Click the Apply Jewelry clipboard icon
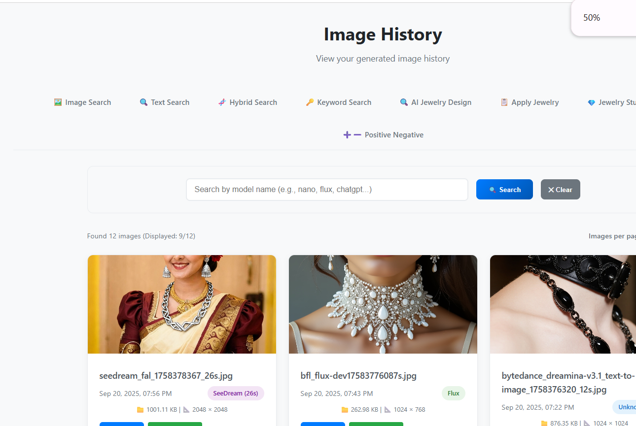This screenshot has height=426, width=636. click(504, 102)
